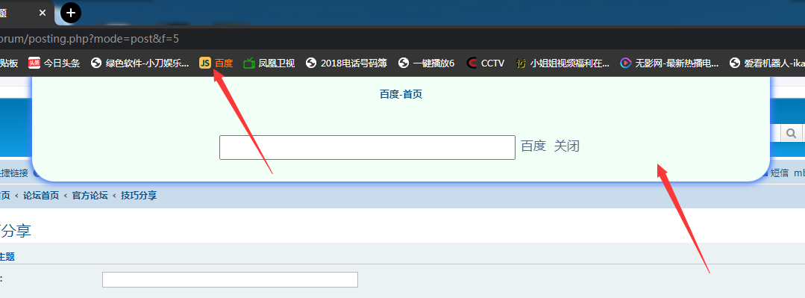Go to 官方论坛 breadcrumb
The height and width of the screenshot is (298, 805).
(90, 195)
